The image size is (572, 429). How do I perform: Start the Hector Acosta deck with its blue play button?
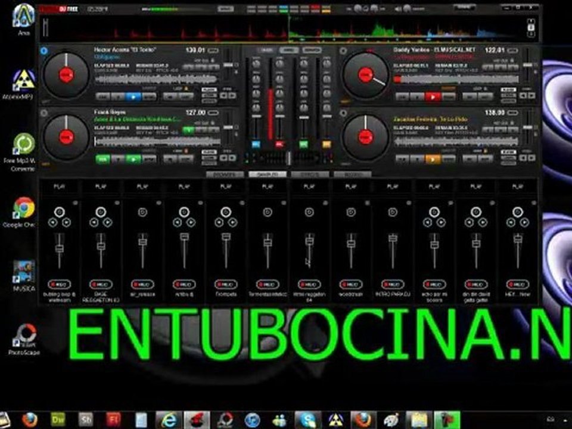pyautogui.click(x=133, y=97)
